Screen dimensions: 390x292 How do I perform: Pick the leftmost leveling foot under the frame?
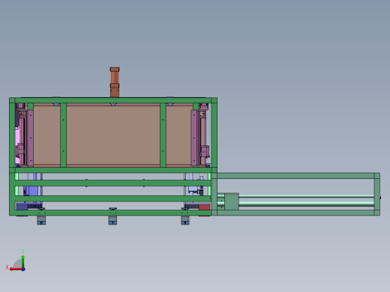pyautogui.click(x=41, y=220)
